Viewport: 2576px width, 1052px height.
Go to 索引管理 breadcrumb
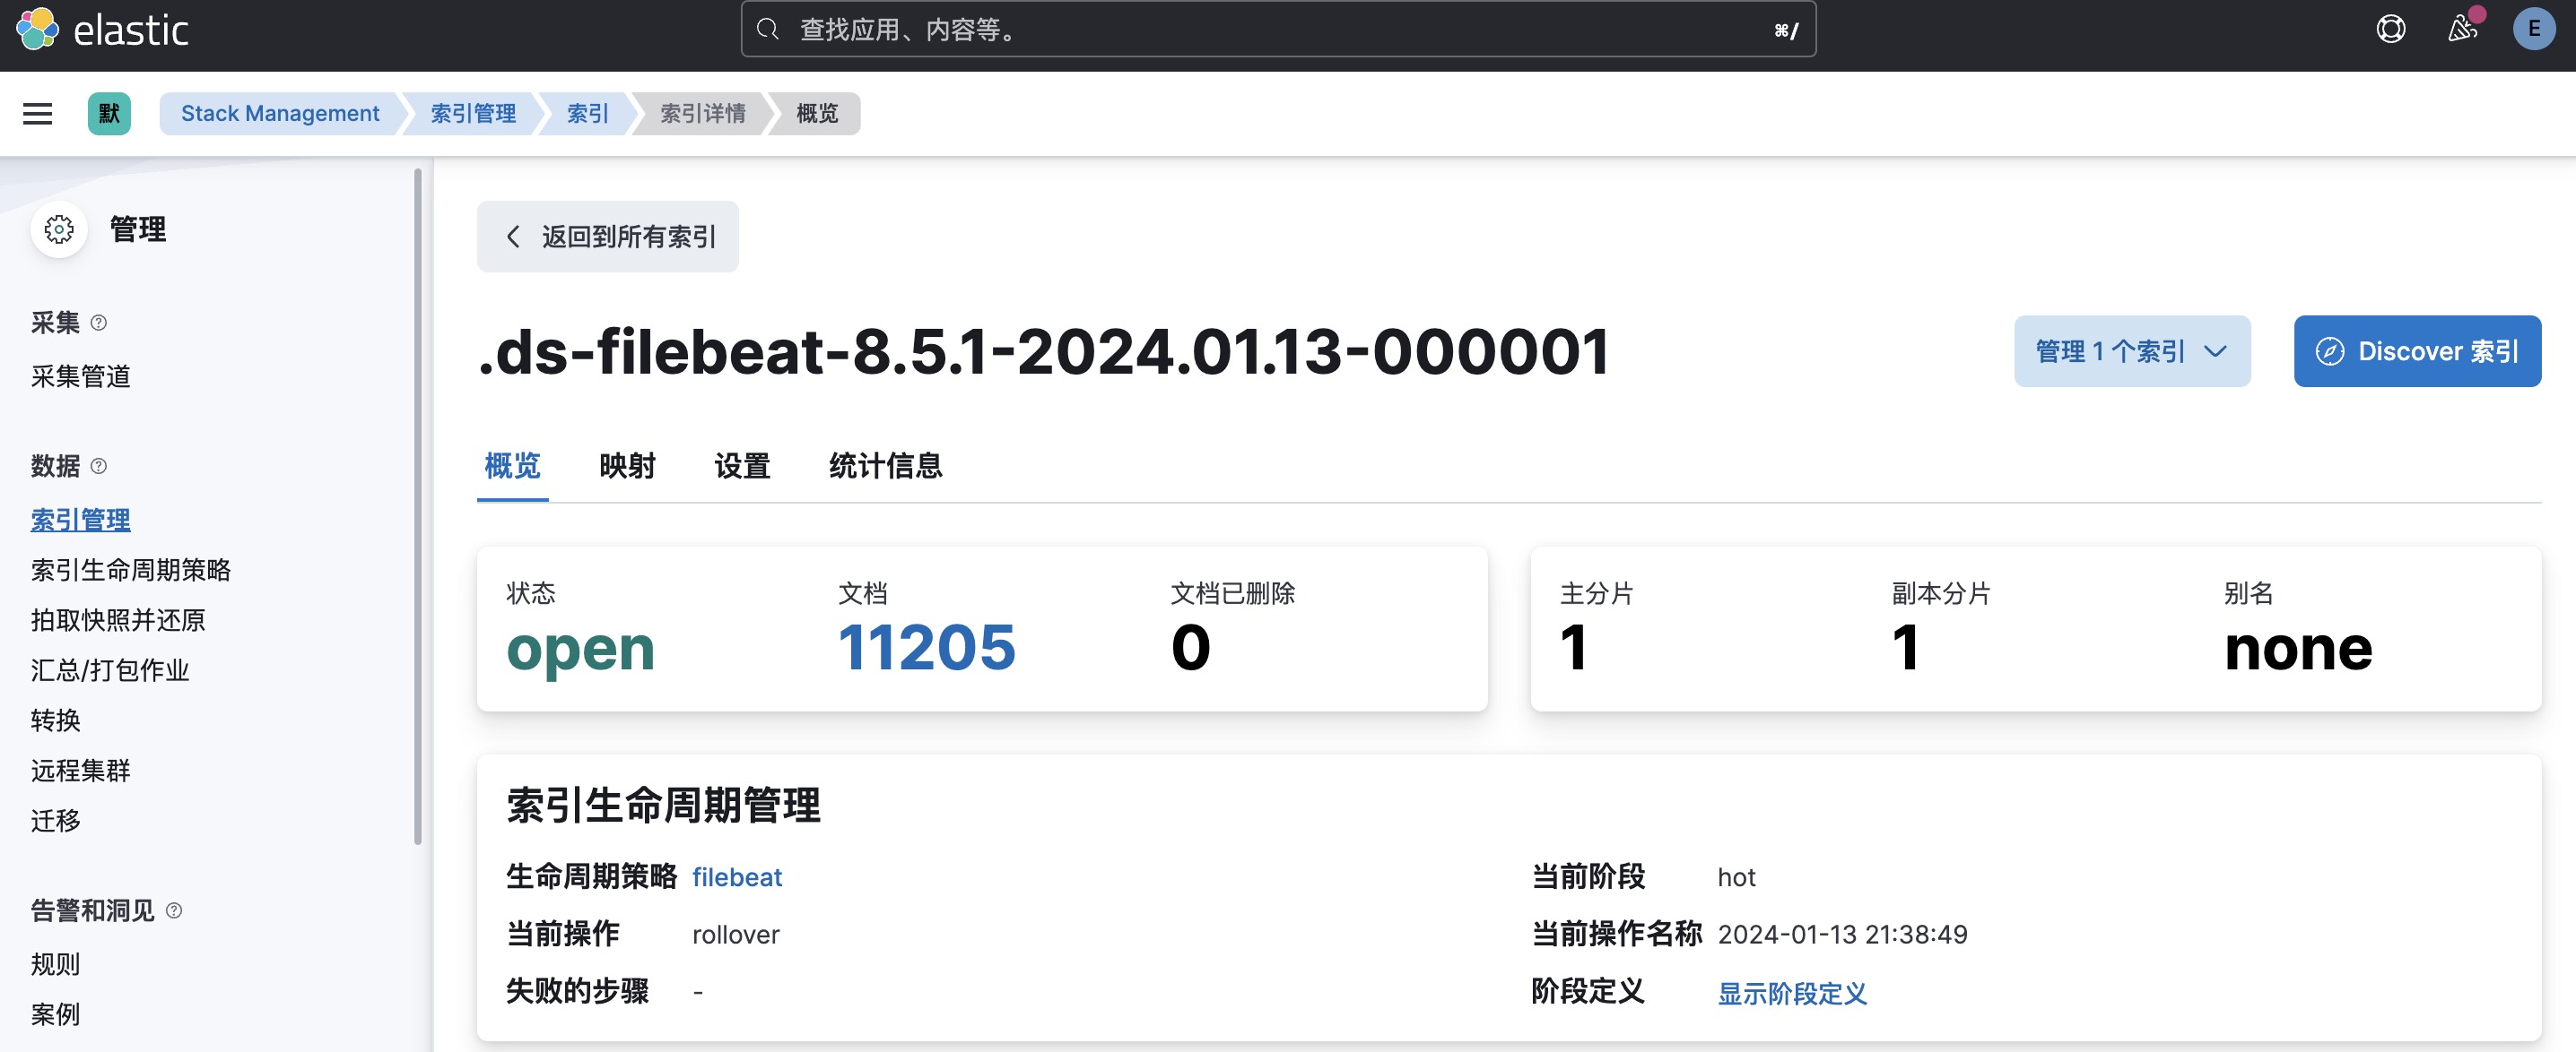click(x=473, y=114)
